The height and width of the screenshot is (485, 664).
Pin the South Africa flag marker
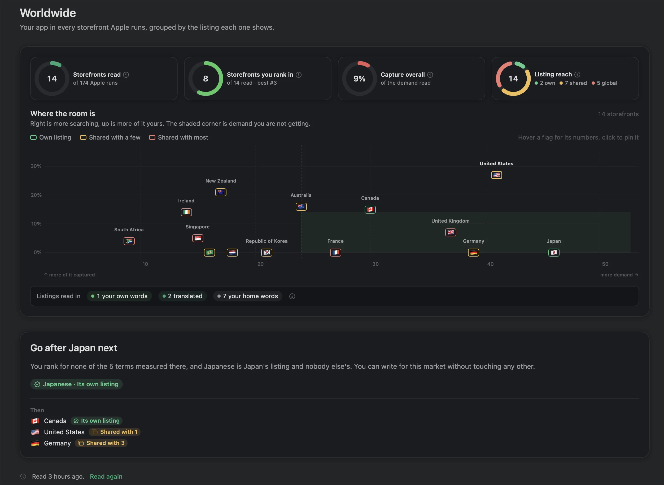[x=129, y=241]
